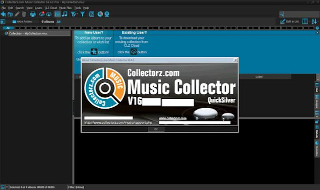
Task: Select letter 'A' in alphabet bar
Action: (31, 28)
